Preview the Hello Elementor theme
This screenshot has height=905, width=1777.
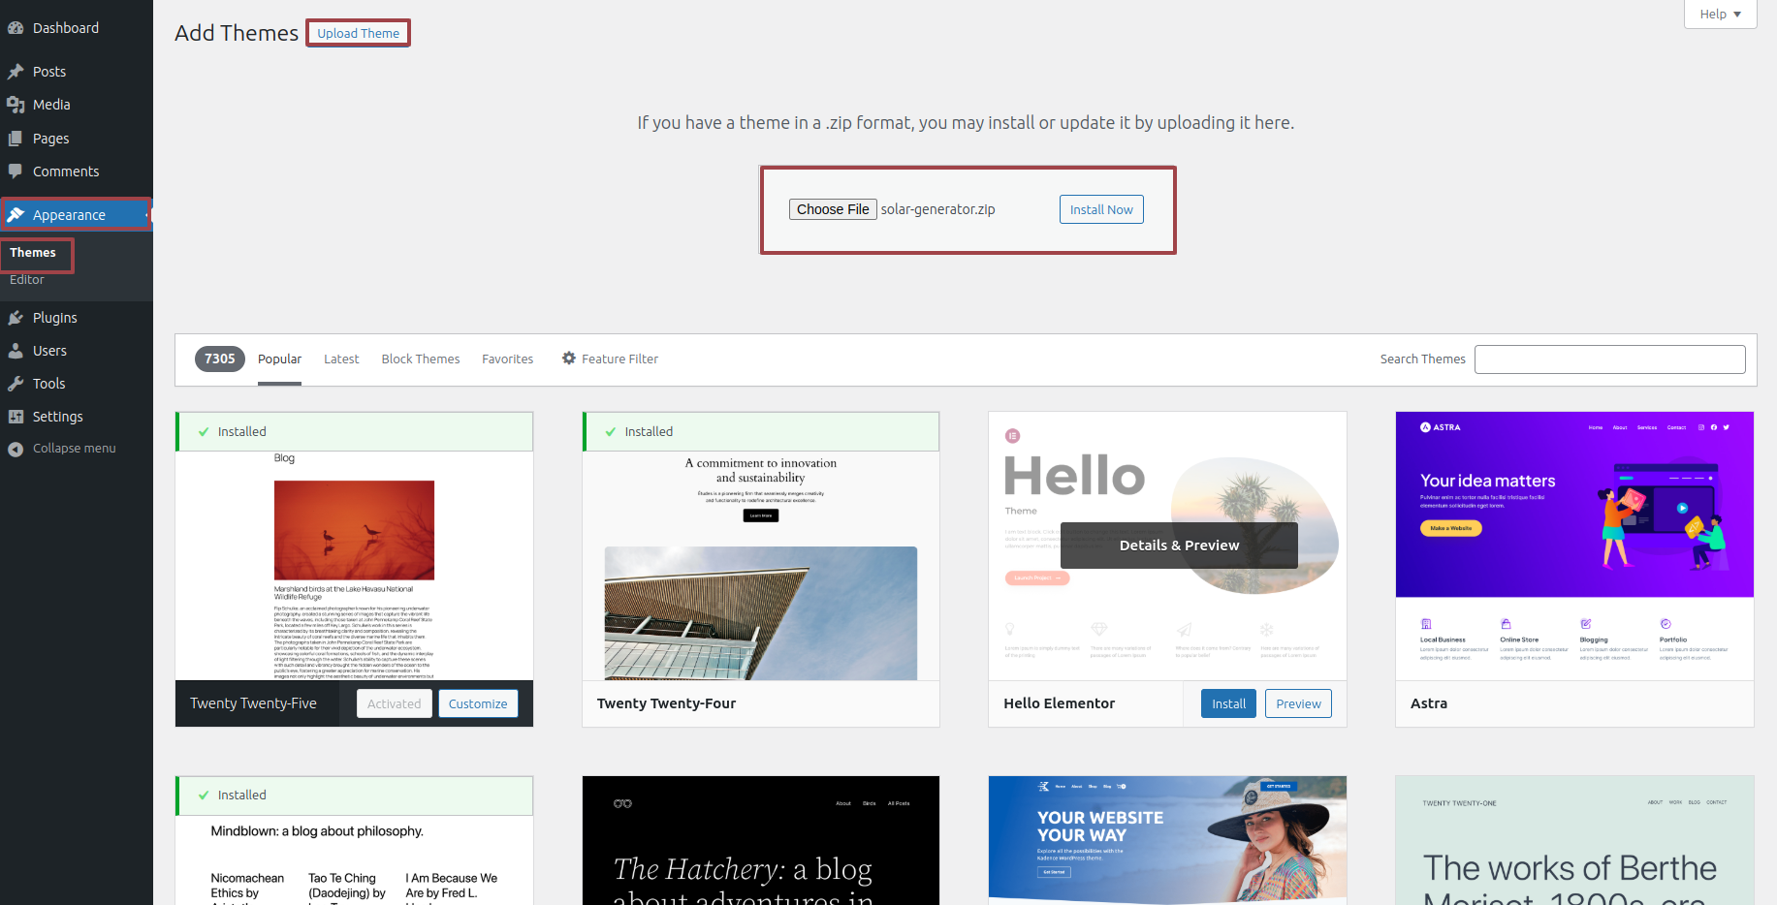point(1298,703)
